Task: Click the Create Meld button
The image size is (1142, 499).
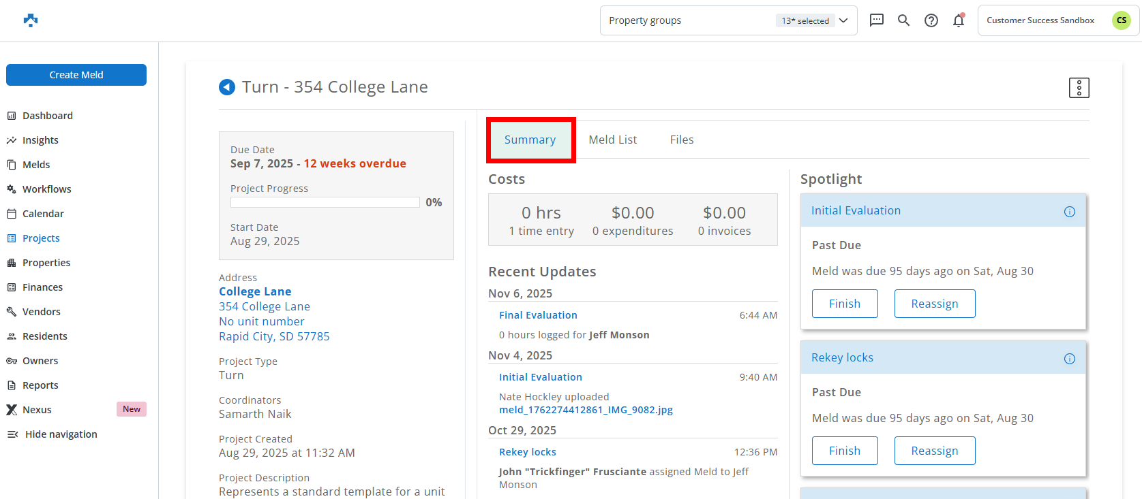Action: (x=76, y=75)
